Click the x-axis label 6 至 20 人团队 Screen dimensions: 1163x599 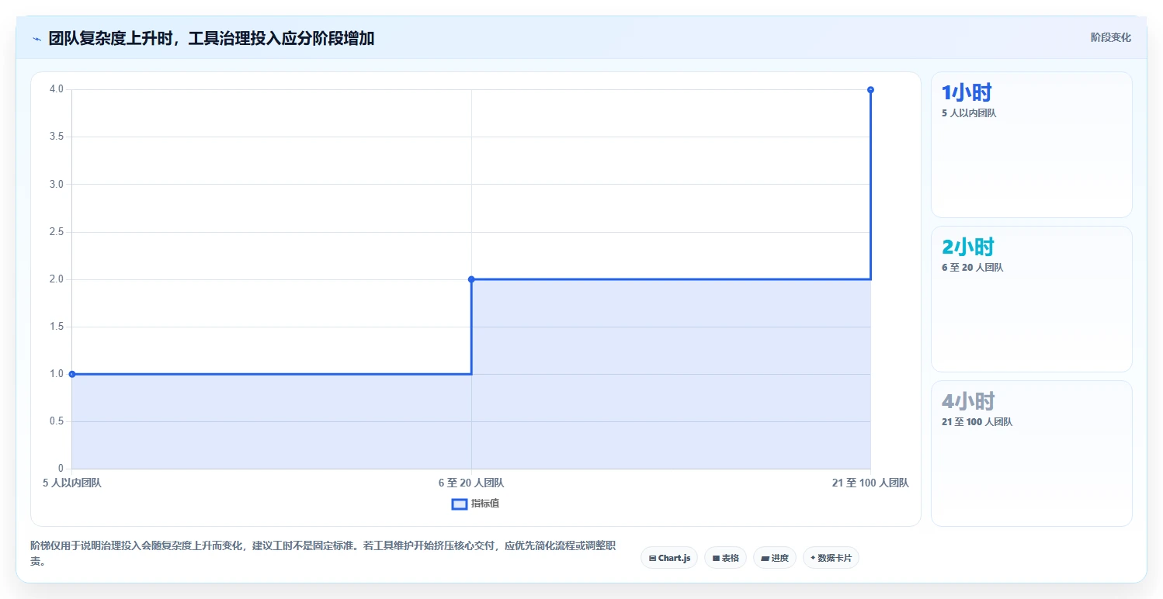click(471, 483)
